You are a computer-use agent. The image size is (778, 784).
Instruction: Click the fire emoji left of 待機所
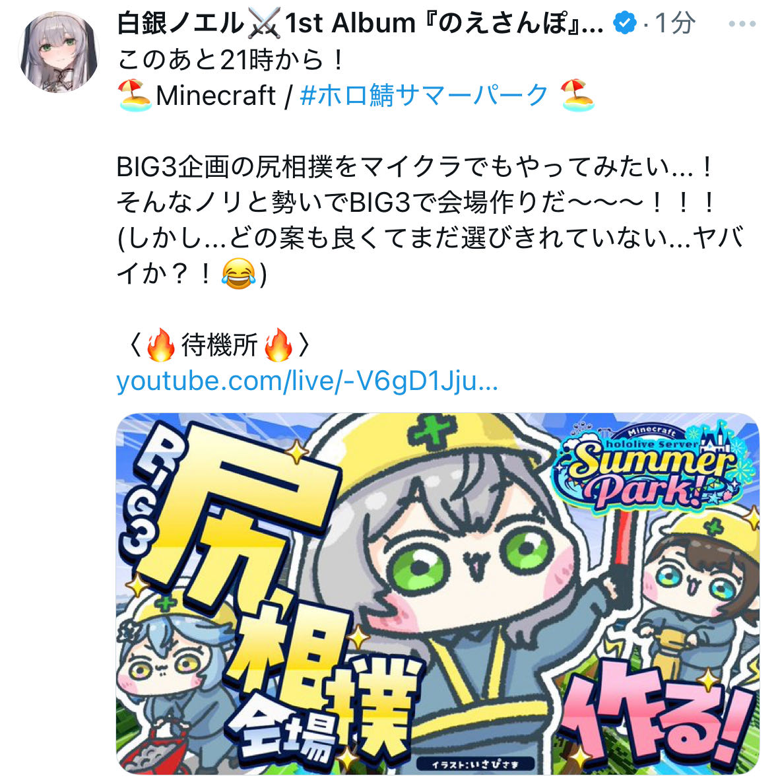click(160, 345)
